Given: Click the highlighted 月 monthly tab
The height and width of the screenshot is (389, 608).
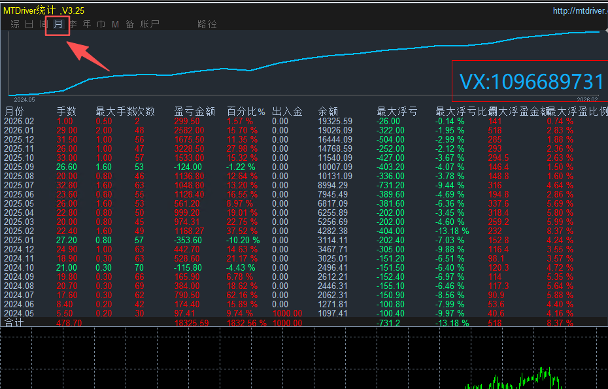Looking at the screenshot, I should point(58,25).
